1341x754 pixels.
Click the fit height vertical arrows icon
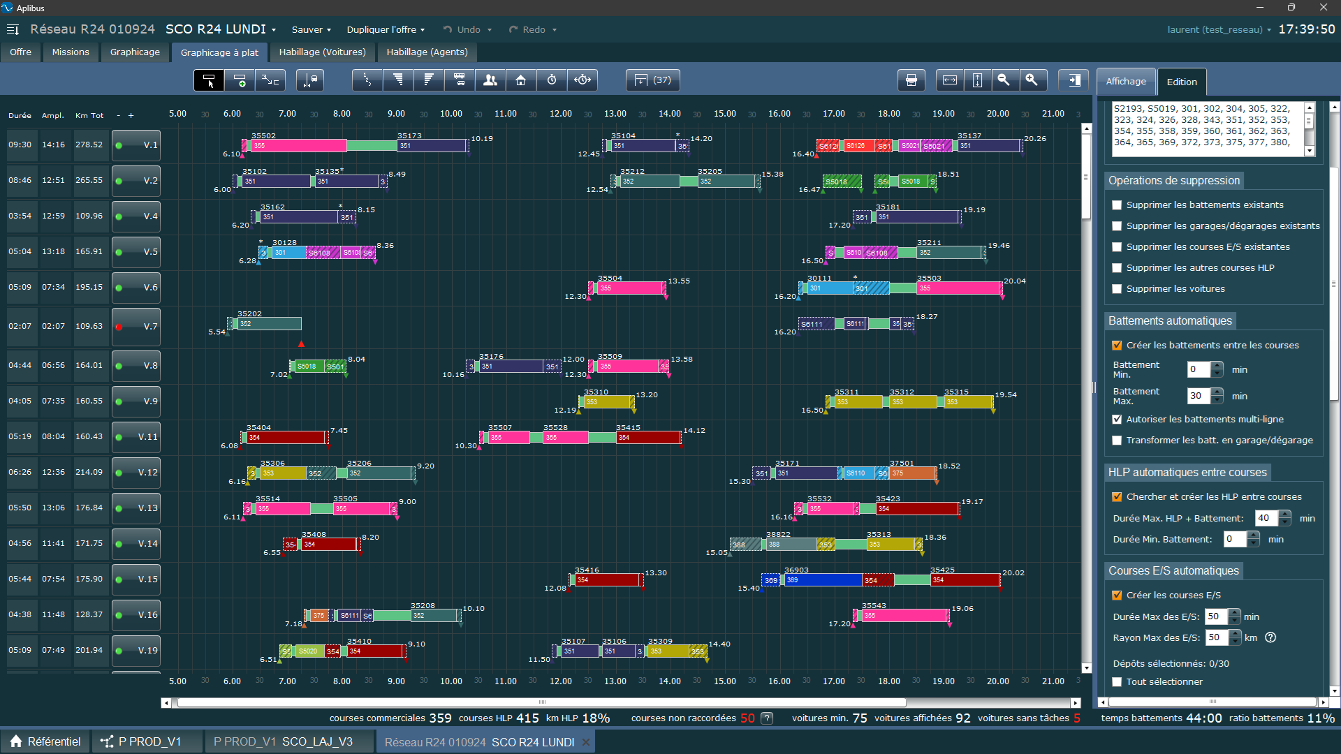(x=977, y=80)
